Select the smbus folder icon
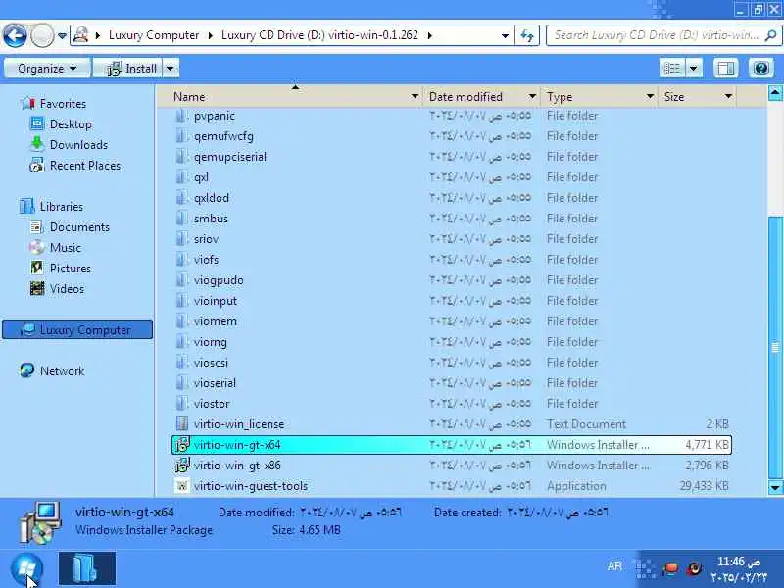 click(x=182, y=218)
